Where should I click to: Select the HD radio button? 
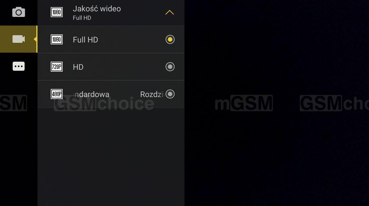tap(170, 67)
